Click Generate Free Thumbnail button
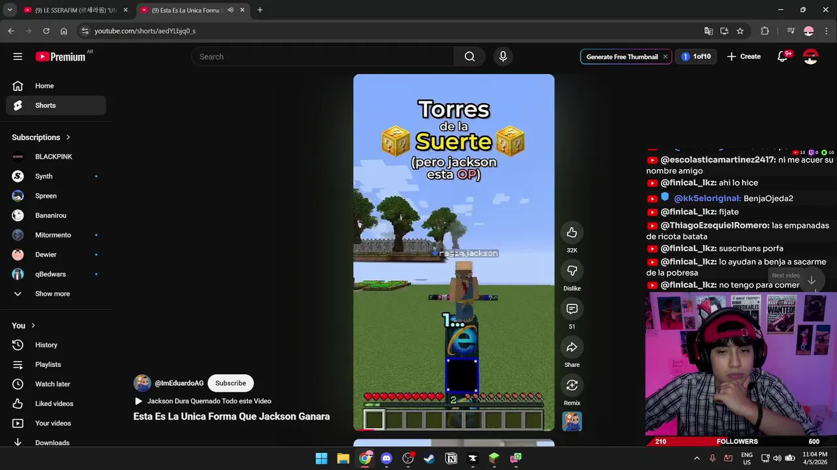Viewport: 837px width, 470px height. (x=622, y=57)
